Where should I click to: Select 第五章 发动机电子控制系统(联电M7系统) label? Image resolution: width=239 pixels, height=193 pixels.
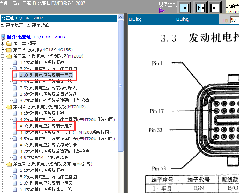coord(53,164)
